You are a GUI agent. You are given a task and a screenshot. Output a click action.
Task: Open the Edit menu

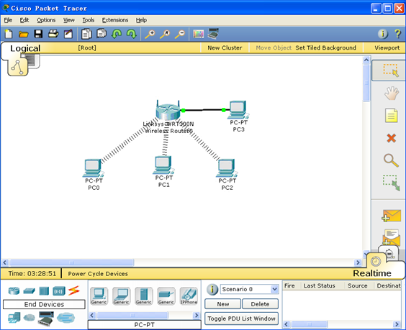[24, 20]
